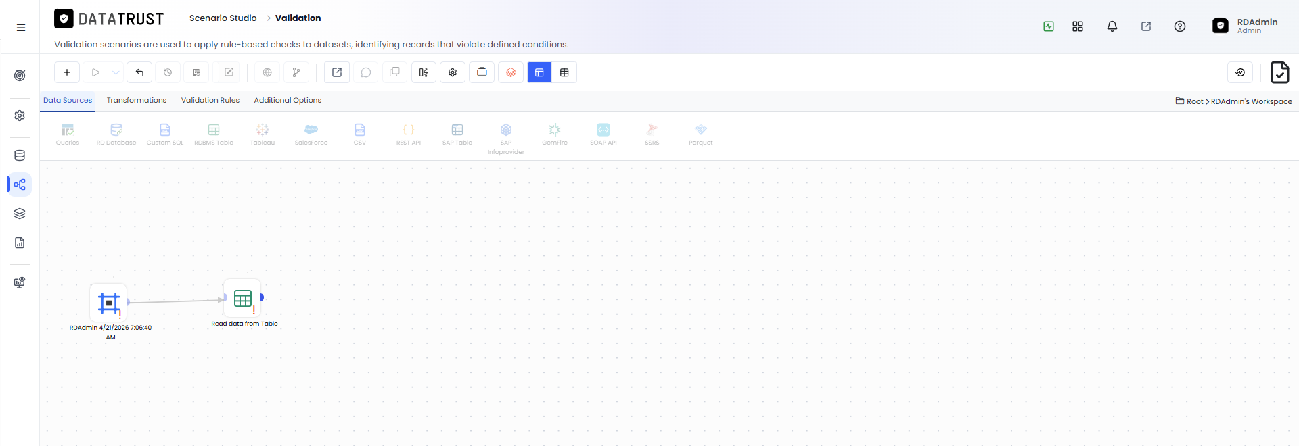Click the output port of Read data node
The height and width of the screenshot is (446, 1299).
263,297
